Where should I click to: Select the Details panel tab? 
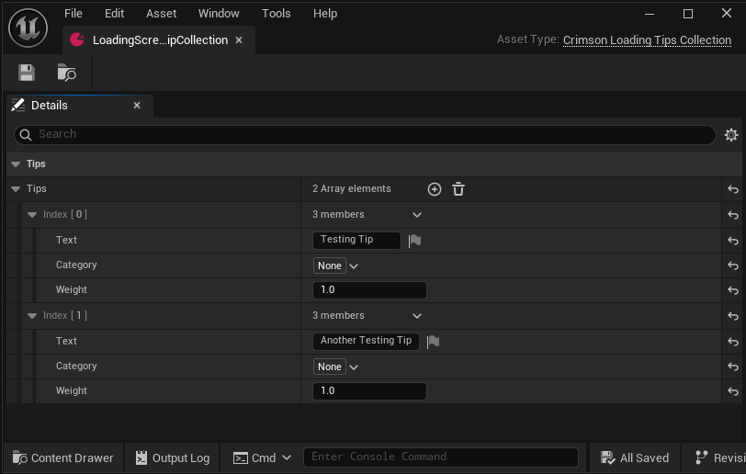[80, 105]
